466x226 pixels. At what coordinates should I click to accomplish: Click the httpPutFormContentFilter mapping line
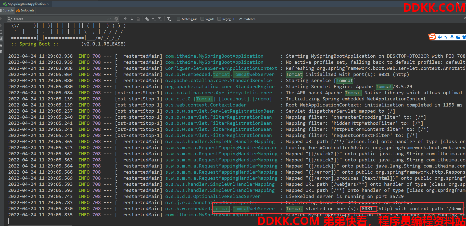click(x=357, y=129)
